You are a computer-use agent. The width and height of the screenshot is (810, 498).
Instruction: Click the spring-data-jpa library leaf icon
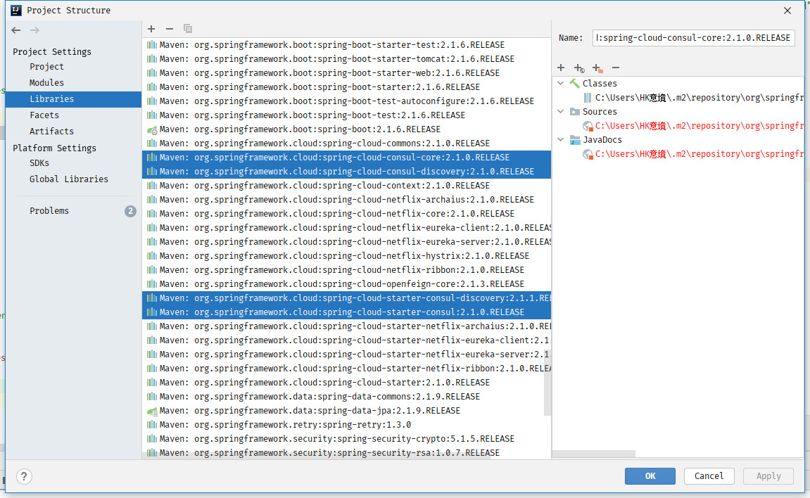[152, 411]
